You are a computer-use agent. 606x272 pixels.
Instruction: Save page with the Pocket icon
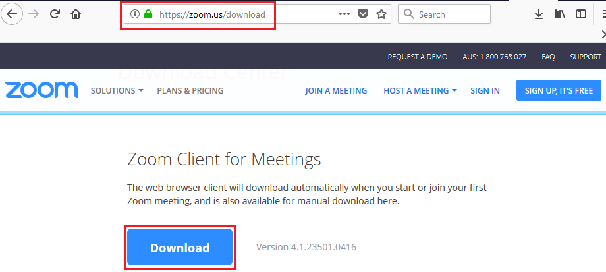363,14
